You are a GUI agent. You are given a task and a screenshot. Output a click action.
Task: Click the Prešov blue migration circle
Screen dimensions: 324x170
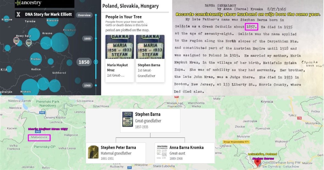click(36, 59)
